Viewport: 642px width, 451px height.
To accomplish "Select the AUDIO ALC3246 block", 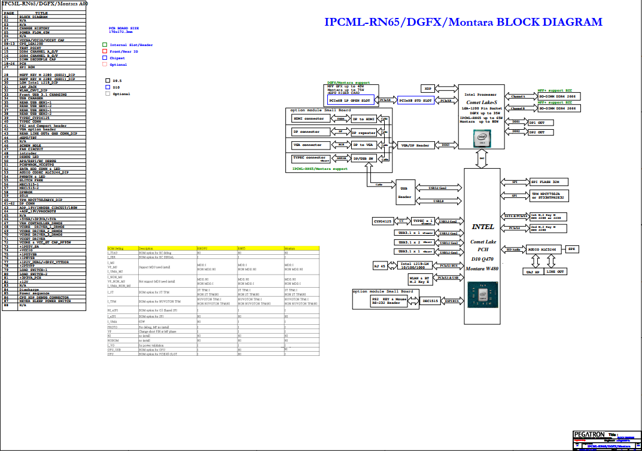I will point(544,249).
